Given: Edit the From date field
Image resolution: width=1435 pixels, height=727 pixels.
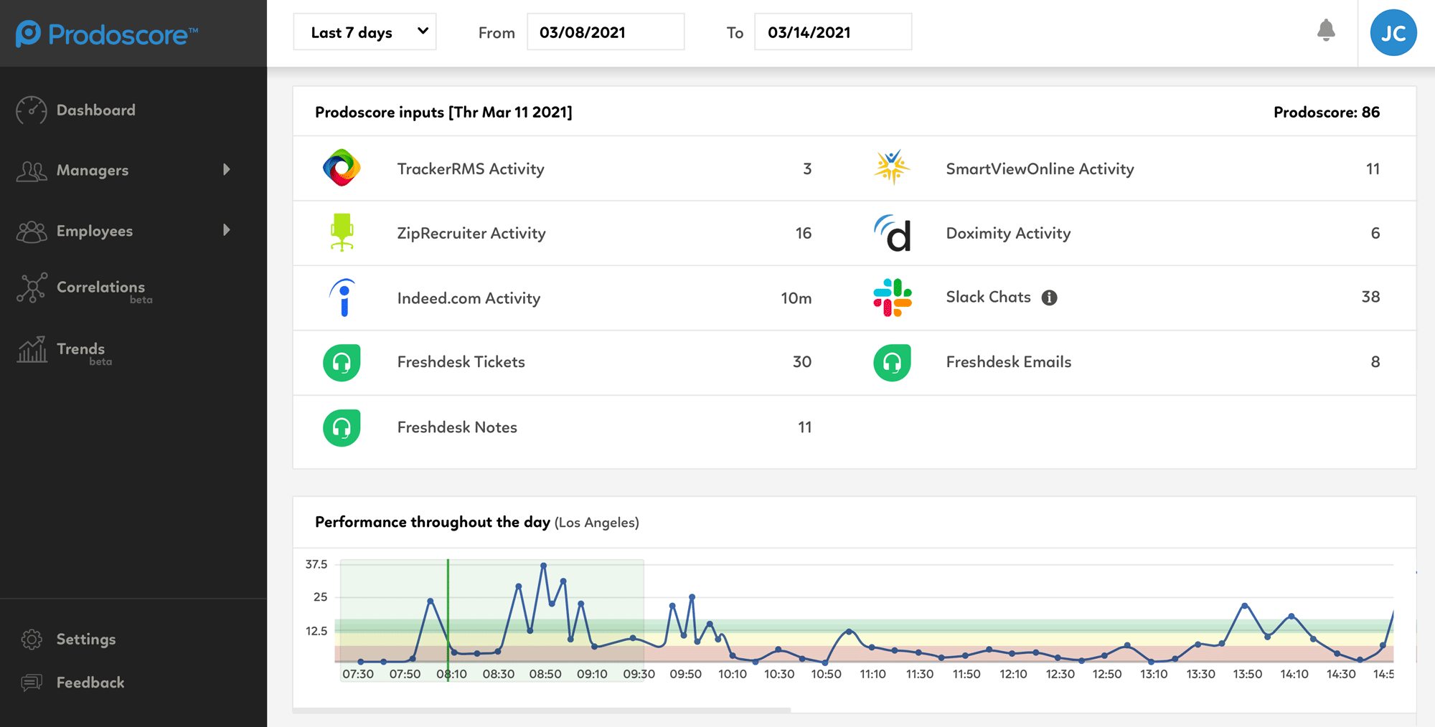Looking at the screenshot, I should point(606,32).
